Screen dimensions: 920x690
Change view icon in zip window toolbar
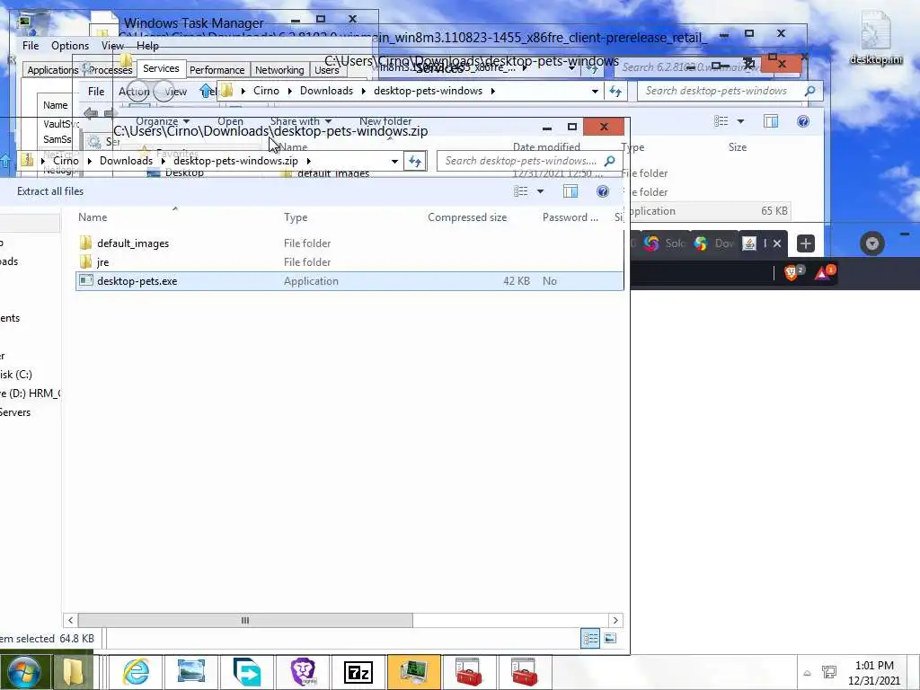pyautogui.click(x=520, y=191)
